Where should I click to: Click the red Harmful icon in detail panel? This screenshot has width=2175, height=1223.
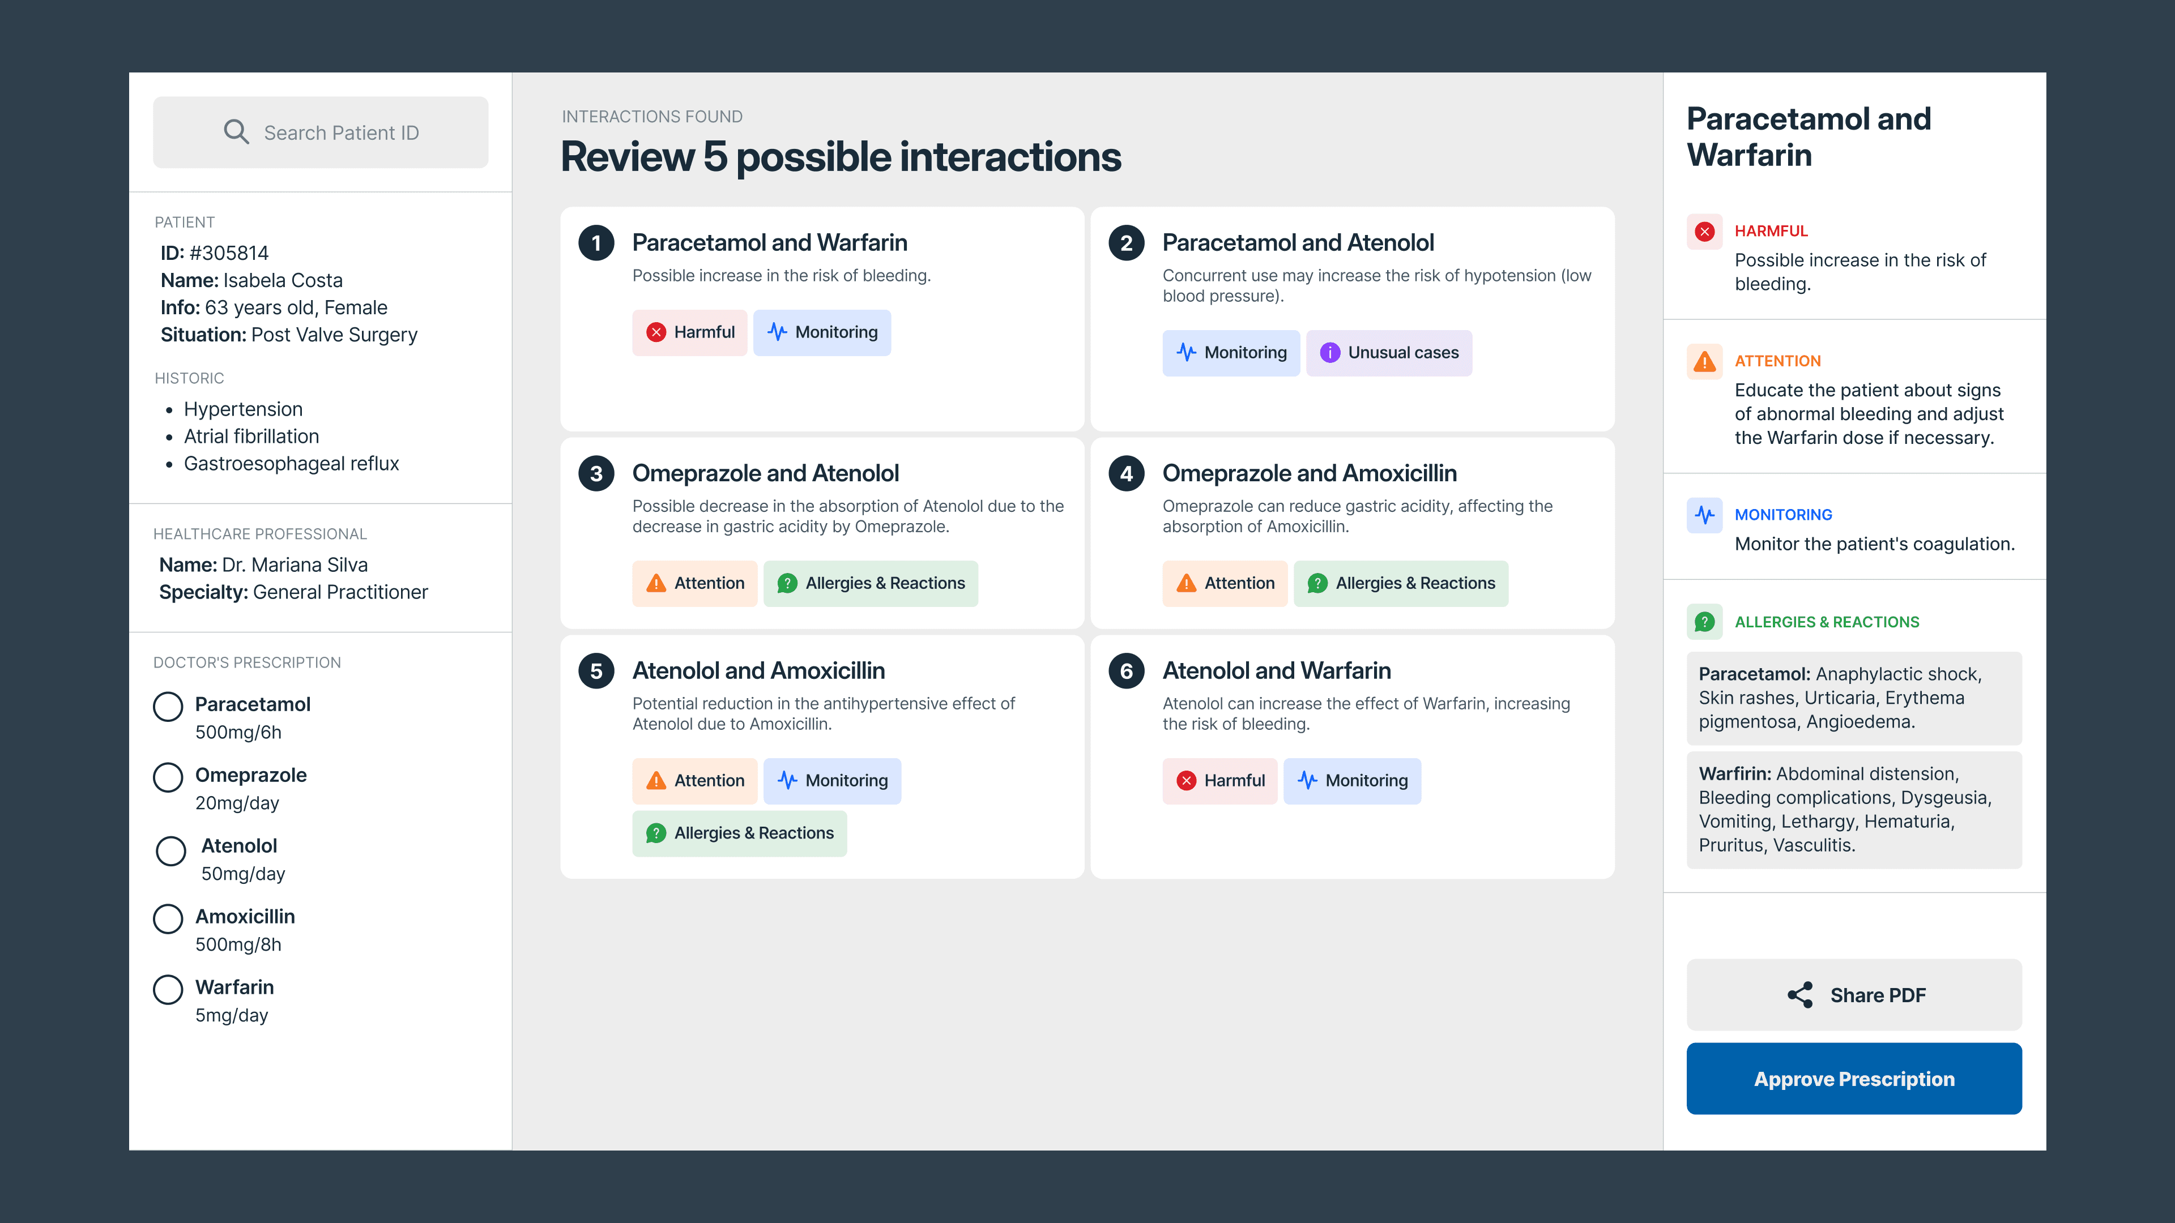tap(1704, 231)
